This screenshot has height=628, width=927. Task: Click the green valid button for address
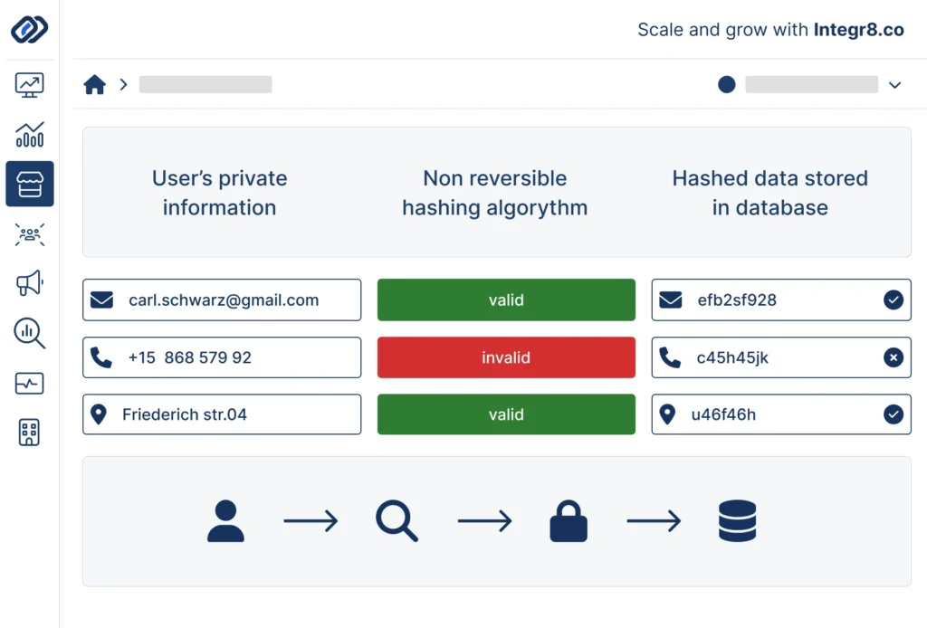[506, 414]
